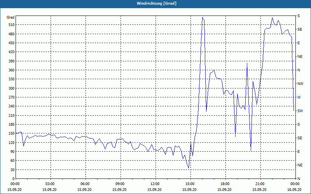
Task: Click the 0 value at the left-axis origin
Action: (x=13, y=178)
